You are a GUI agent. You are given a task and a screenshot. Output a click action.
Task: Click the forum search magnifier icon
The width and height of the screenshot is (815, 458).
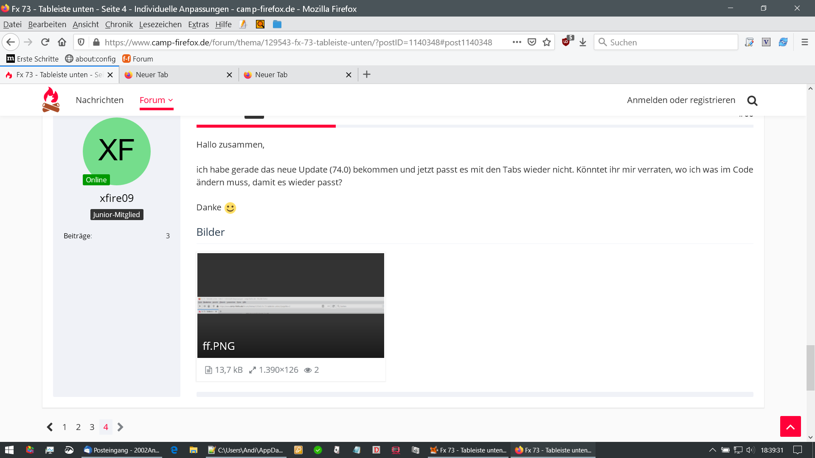coord(752,101)
